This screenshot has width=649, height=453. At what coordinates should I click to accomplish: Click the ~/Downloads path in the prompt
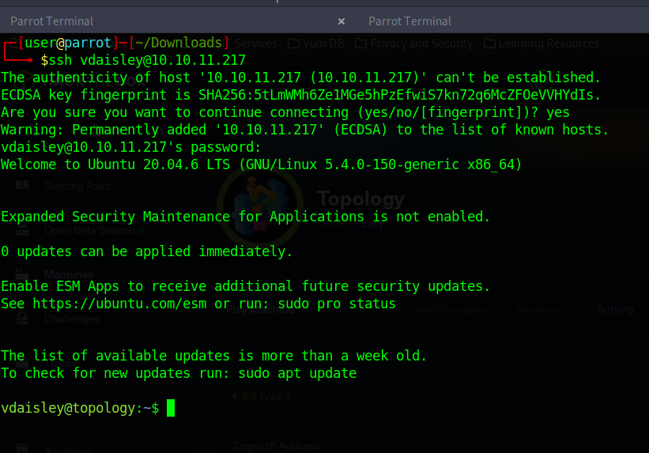(x=179, y=43)
